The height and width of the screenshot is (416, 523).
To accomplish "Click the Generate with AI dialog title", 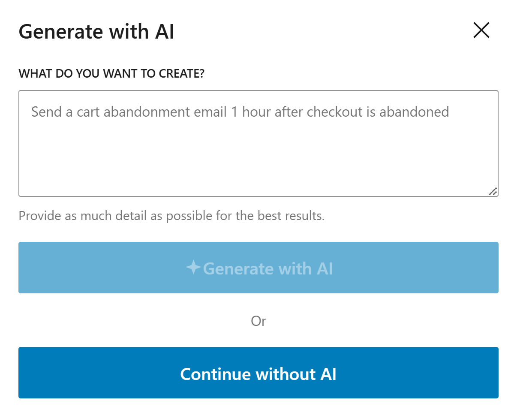I will click(x=96, y=31).
